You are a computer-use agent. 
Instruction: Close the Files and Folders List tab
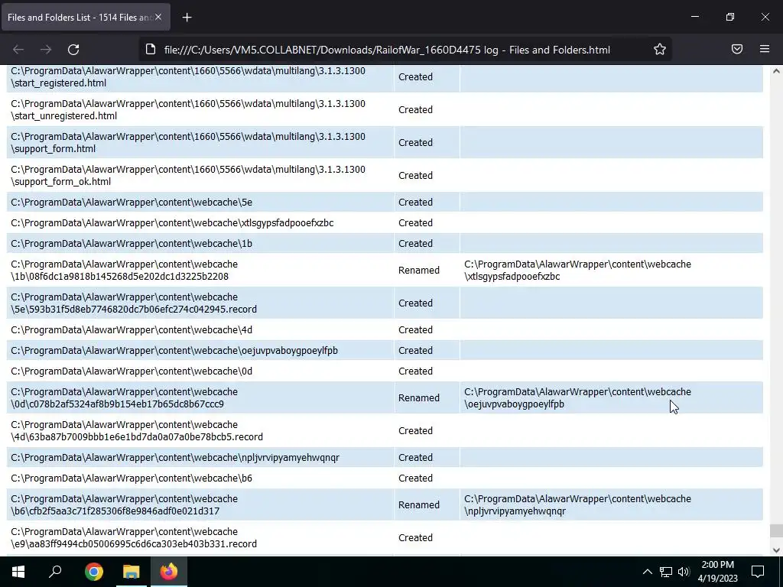point(158,17)
